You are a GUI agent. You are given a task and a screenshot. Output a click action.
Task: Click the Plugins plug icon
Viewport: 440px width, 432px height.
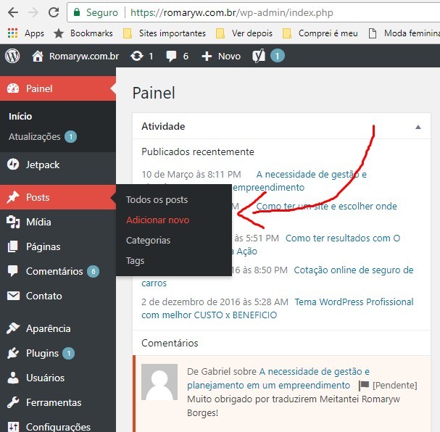click(x=13, y=353)
